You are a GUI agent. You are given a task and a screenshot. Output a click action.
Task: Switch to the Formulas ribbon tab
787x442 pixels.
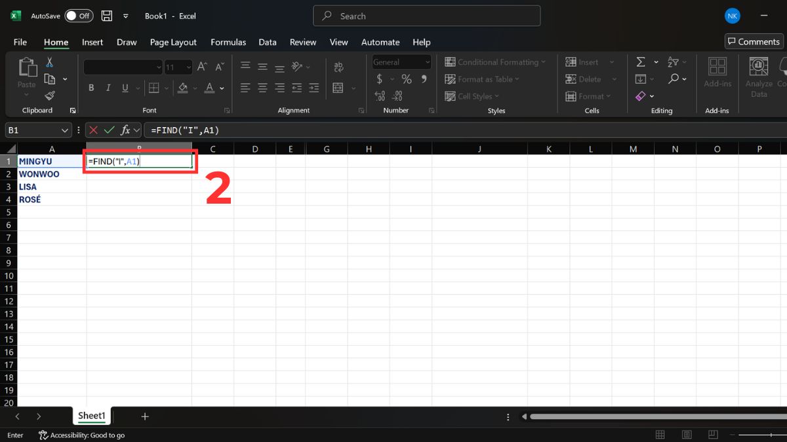click(228, 42)
